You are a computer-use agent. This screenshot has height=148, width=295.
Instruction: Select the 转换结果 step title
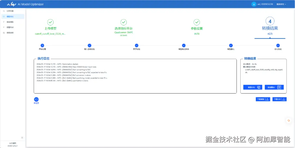[270, 28]
